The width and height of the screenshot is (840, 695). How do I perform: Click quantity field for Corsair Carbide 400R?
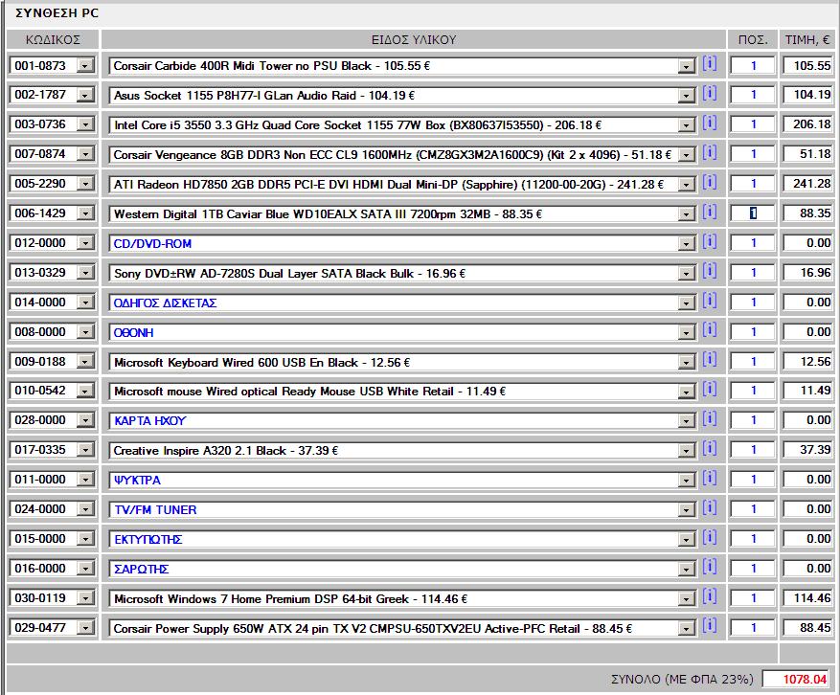(753, 66)
